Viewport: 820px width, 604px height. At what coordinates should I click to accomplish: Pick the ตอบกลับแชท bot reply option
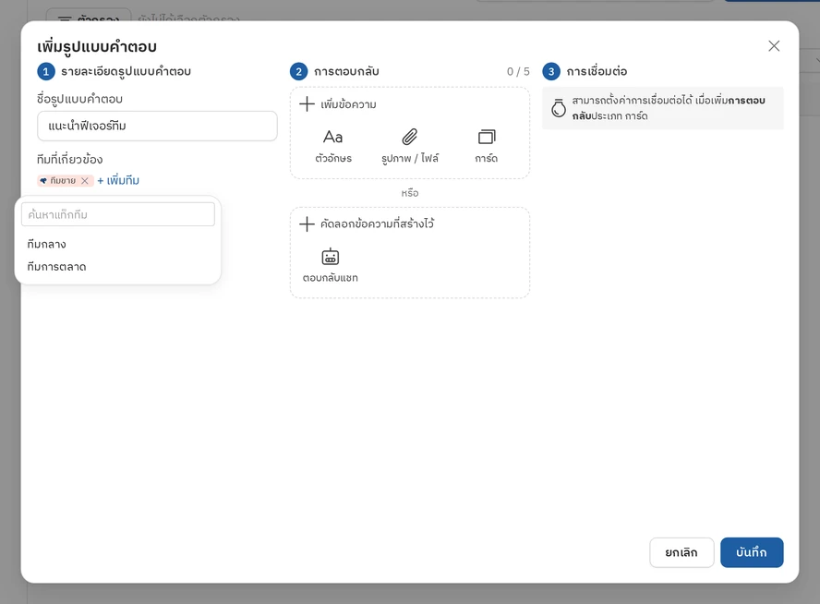click(330, 266)
